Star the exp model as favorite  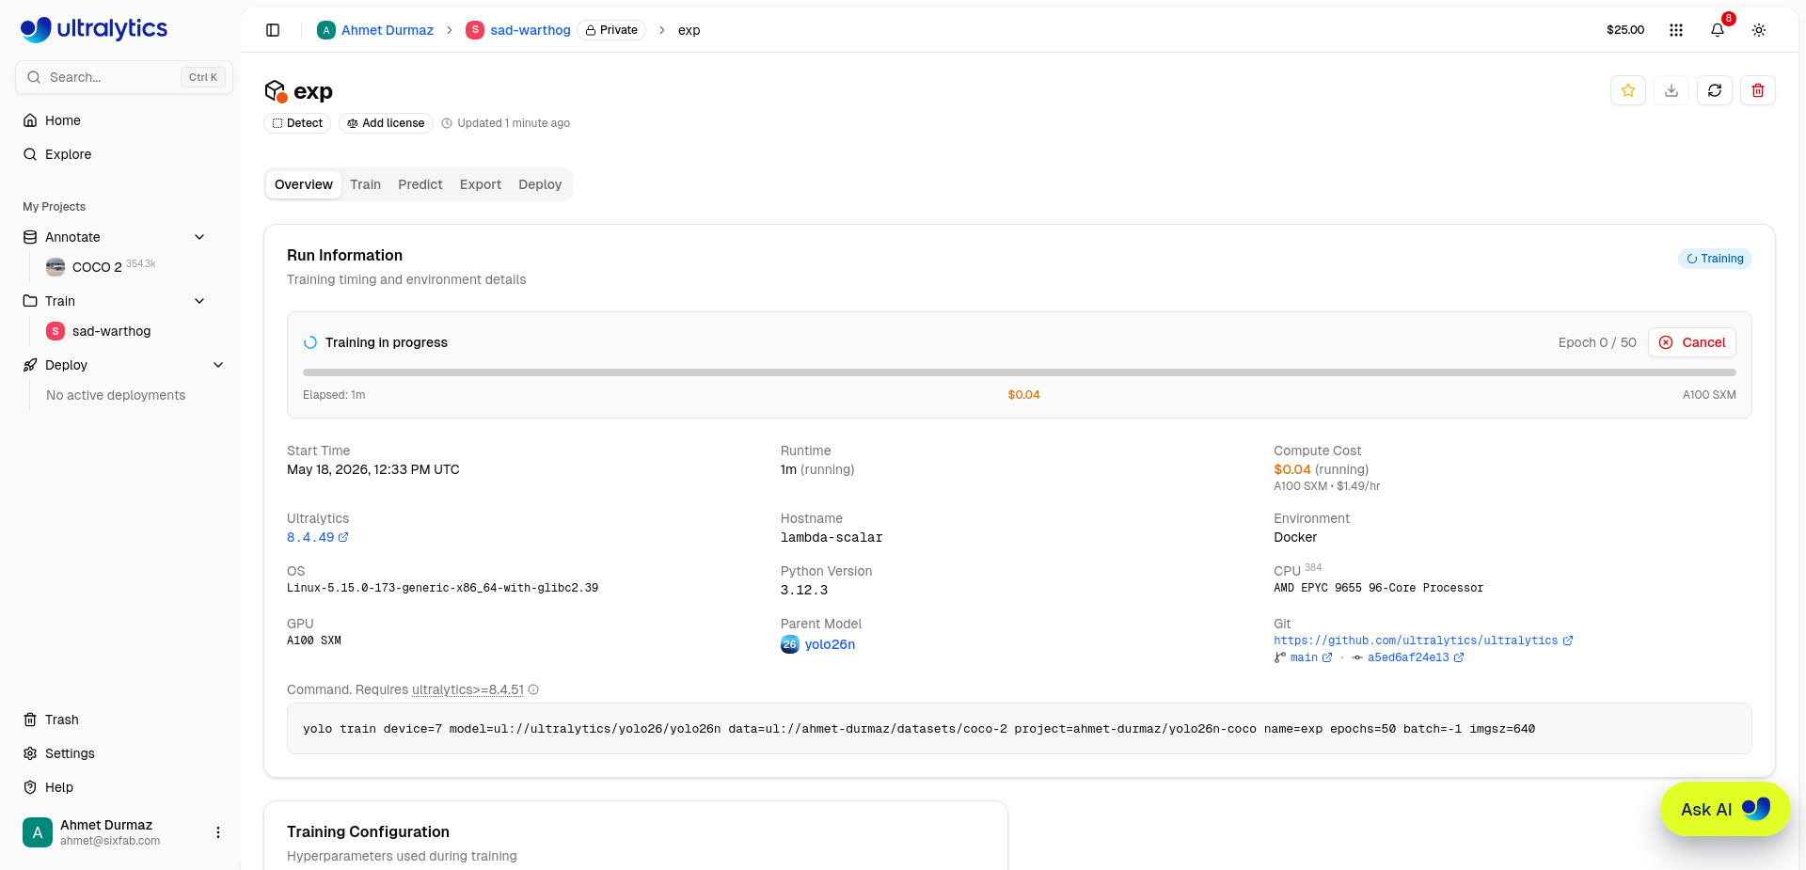point(1627,90)
